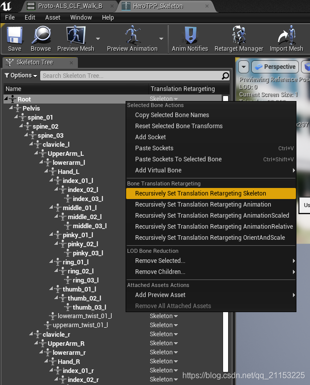Click the search magnifier icon in Skeleton Tree
The height and width of the screenshot is (385, 310).
tap(226, 76)
